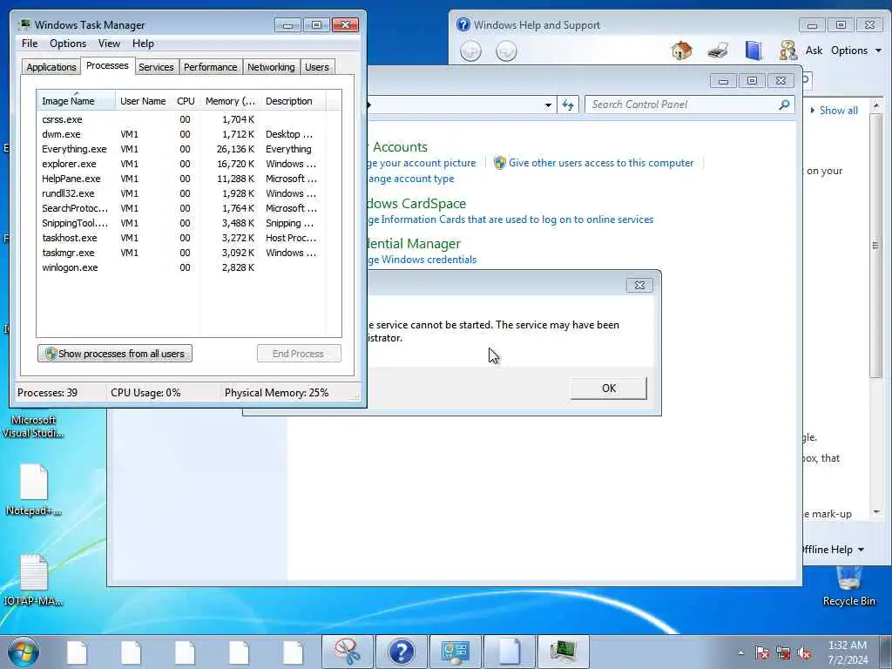892x669 pixels.
Task: Switch to the Services tab
Action: point(156,67)
